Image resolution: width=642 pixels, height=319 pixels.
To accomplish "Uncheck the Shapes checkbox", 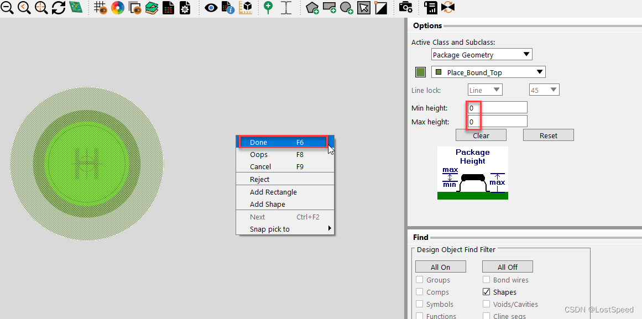I will click(x=487, y=292).
